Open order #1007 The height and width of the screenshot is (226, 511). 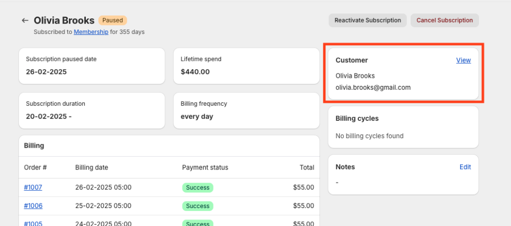[33, 188]
